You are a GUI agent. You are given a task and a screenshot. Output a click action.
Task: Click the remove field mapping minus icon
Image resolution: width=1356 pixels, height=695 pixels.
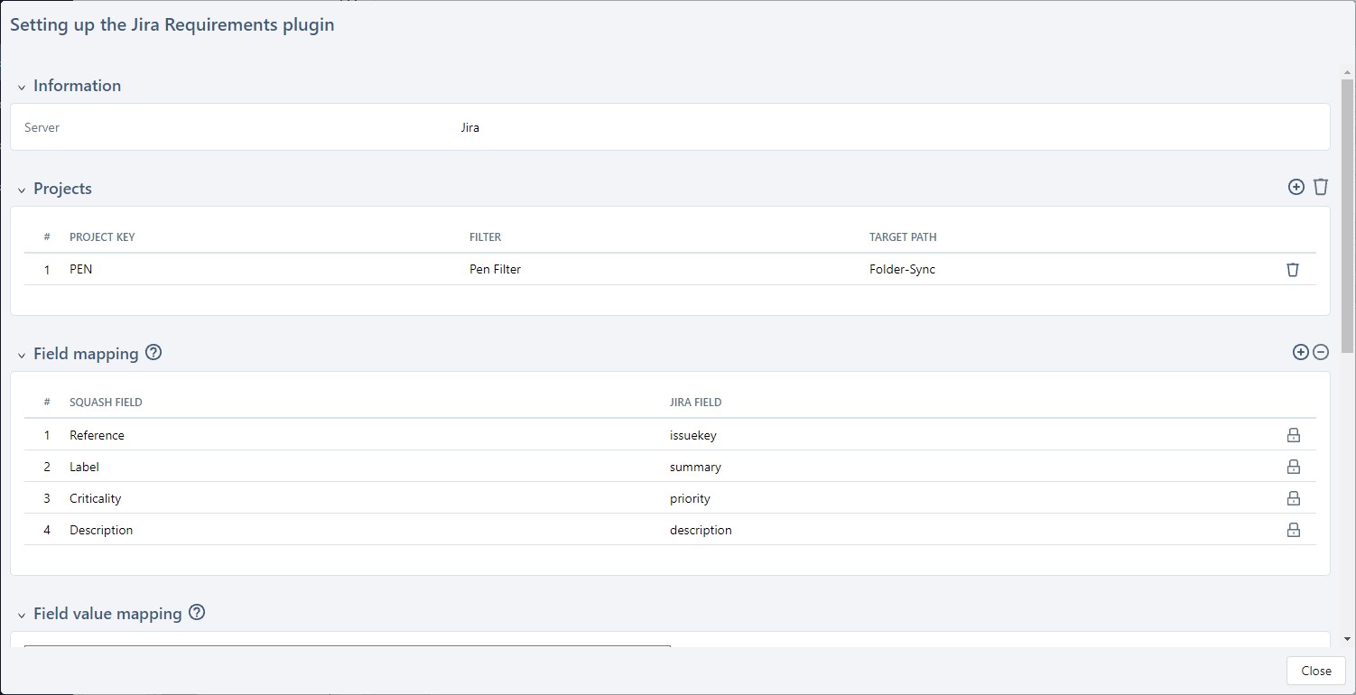1321,352
